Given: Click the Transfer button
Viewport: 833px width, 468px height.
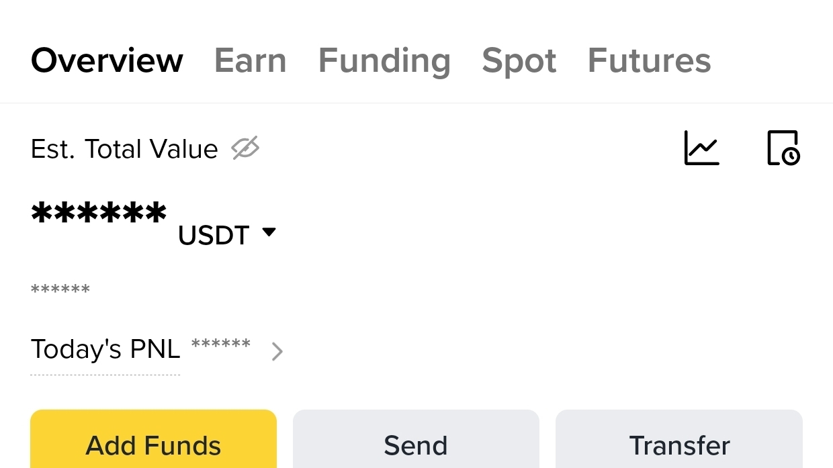Looking at the screenshot, I should [679, 443].
